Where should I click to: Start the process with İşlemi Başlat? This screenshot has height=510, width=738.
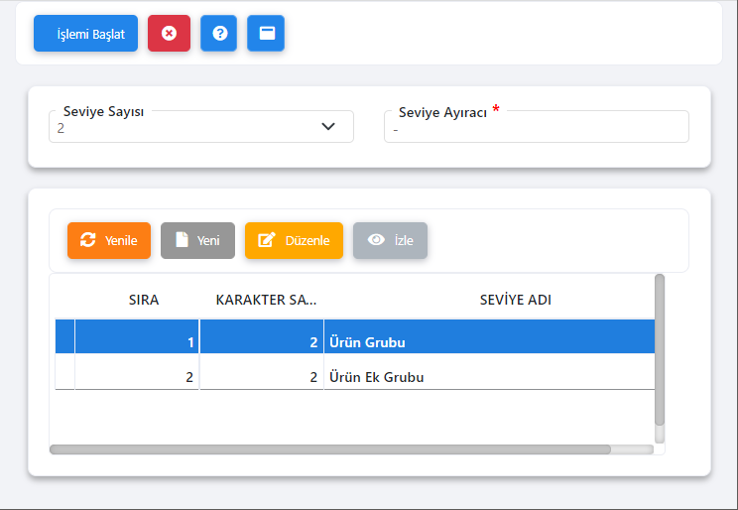85,34
